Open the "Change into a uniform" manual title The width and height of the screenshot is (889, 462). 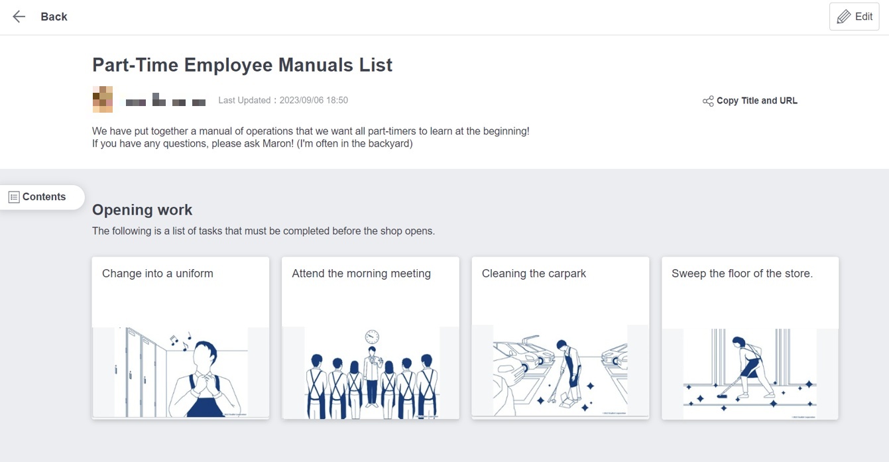[x=158, y=274]
